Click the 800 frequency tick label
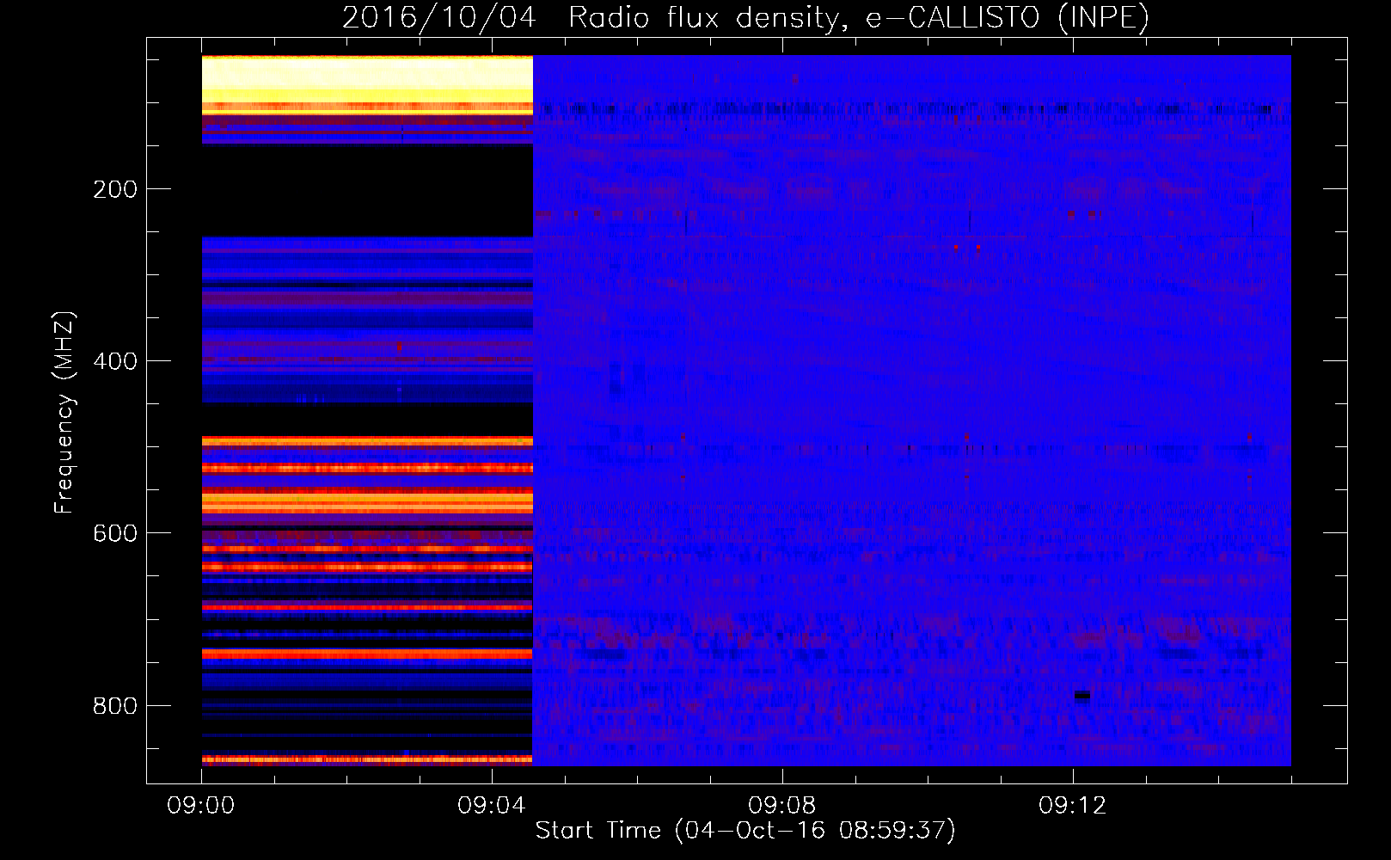This screenshot has height=860, width=1391. tap(115, 705)
